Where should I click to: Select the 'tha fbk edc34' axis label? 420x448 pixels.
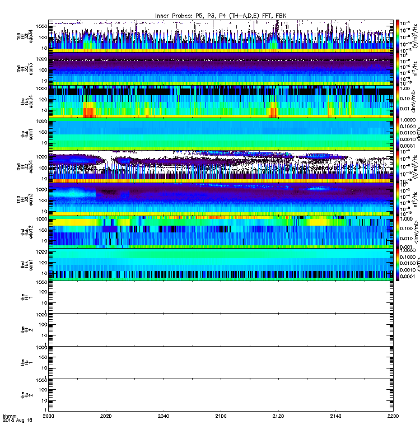pos(27,101)
